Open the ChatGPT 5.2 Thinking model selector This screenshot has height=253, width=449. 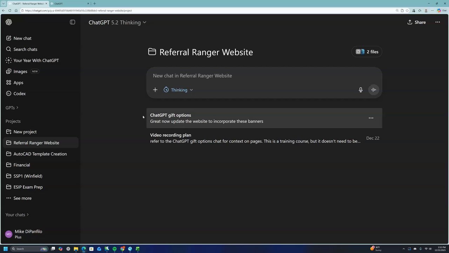[118, 22]
